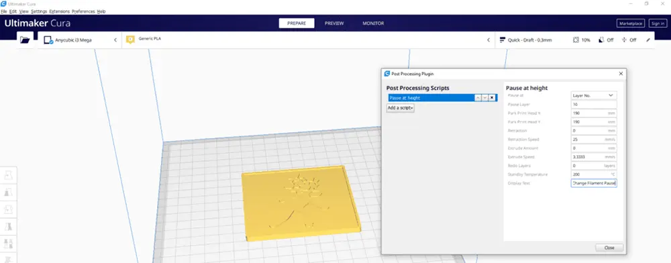Viewport: 671px width, 263px height.
Task: Expand the Add a script dropdown
Action: [400, 108]
